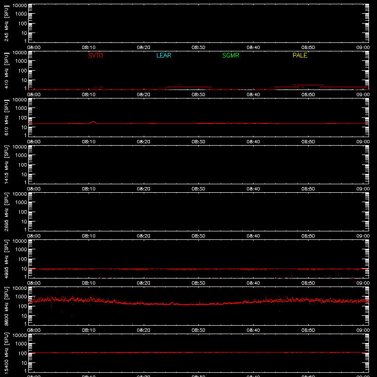The height and width of the screenshot is (377, 377).
Task: Click the 610 MHz burst peak near 08:10
Action: (x=93, y=122)
